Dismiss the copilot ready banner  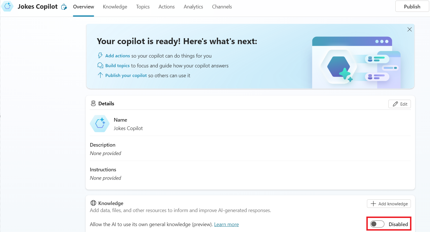pyautogui.click(x=409, y=29)
